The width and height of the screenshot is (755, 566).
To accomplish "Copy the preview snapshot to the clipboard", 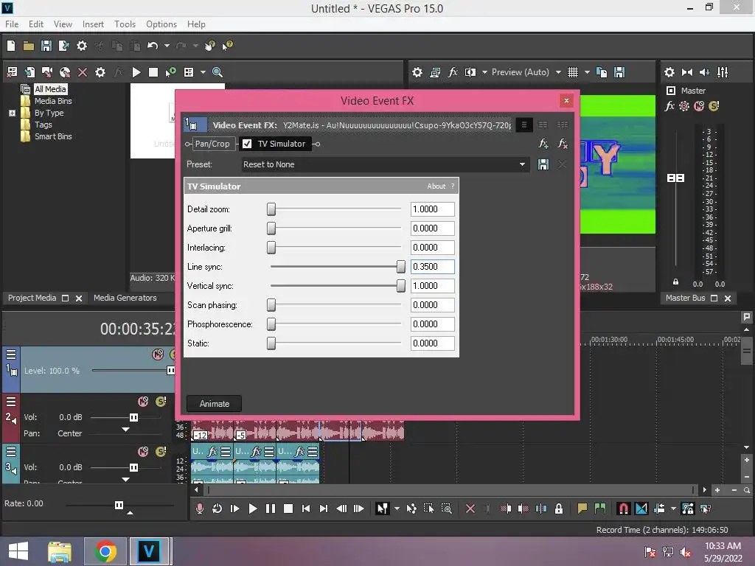I will [602, 72].
